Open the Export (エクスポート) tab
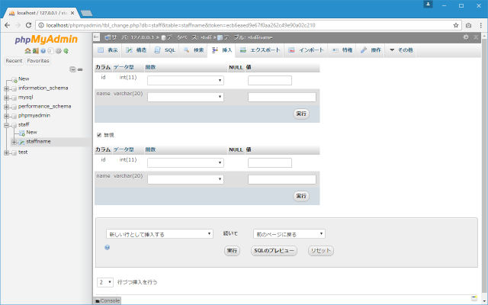This screenshot has height=305, width=488. pyautogui.click(x=260, y=50)
